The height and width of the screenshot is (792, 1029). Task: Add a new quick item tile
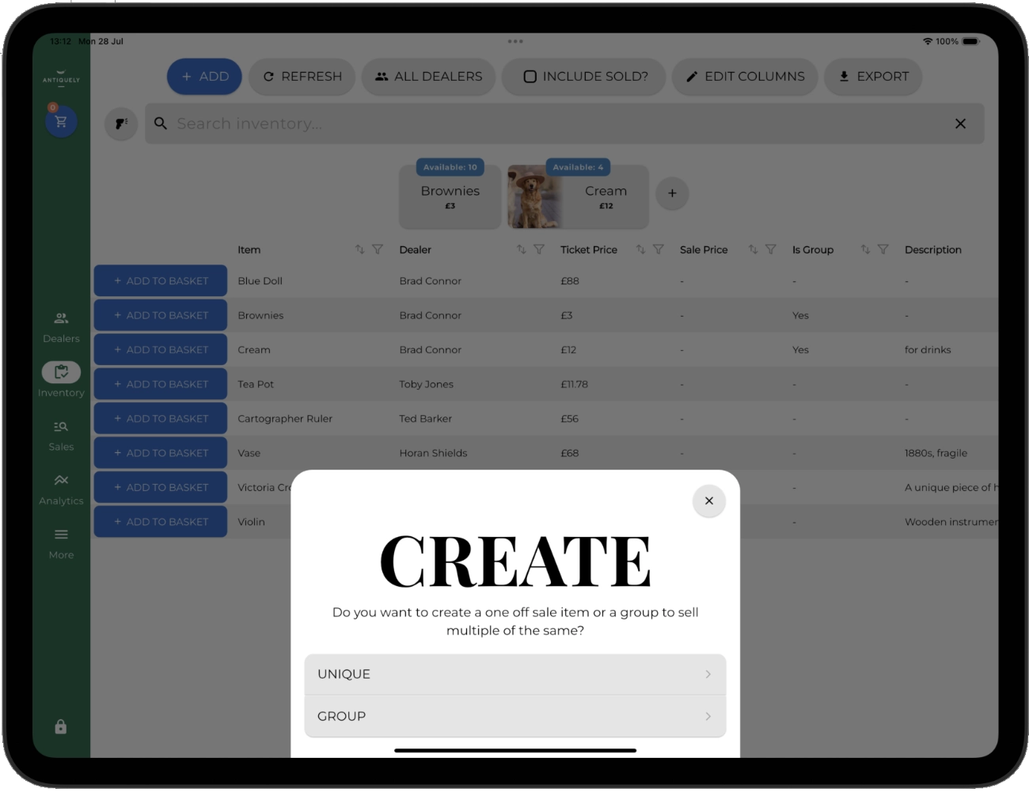pos(672,193)
